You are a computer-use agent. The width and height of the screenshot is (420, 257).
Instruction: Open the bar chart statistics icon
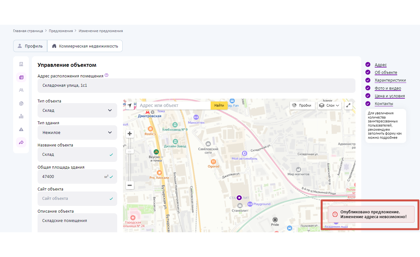tap(21, 116)
